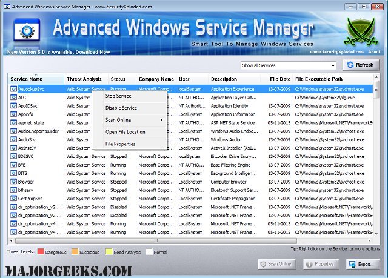Click the Export button
This screenshot has width=388, height=278.
[x=363, y=264]
